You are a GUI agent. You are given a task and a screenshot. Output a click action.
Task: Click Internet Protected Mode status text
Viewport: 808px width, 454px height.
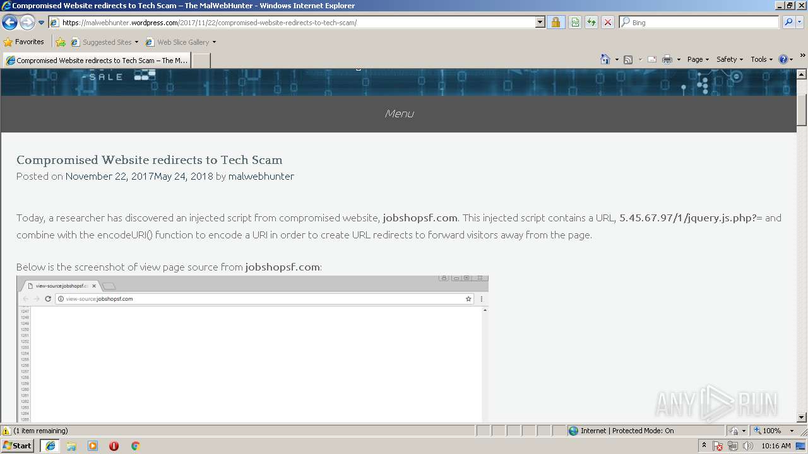pos(627,431)
